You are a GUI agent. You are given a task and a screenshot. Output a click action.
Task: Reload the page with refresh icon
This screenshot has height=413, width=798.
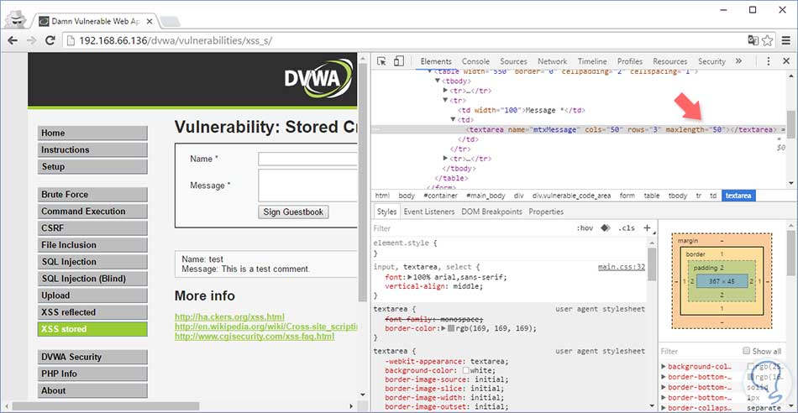pyautogui.click(x=50, y=40)
